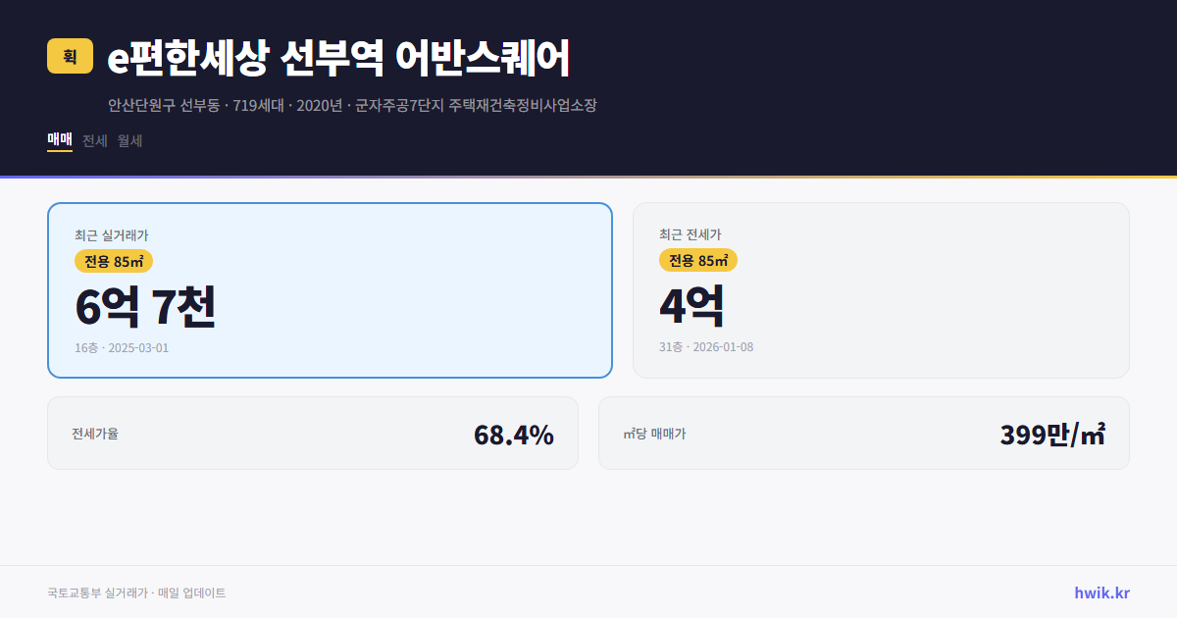
Task: Select the 4억 jeonse price
Action: (691, 305)
